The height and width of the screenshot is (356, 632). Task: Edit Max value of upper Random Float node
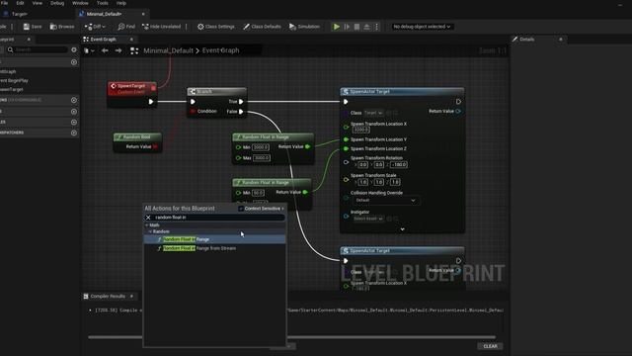click(262, 158)
